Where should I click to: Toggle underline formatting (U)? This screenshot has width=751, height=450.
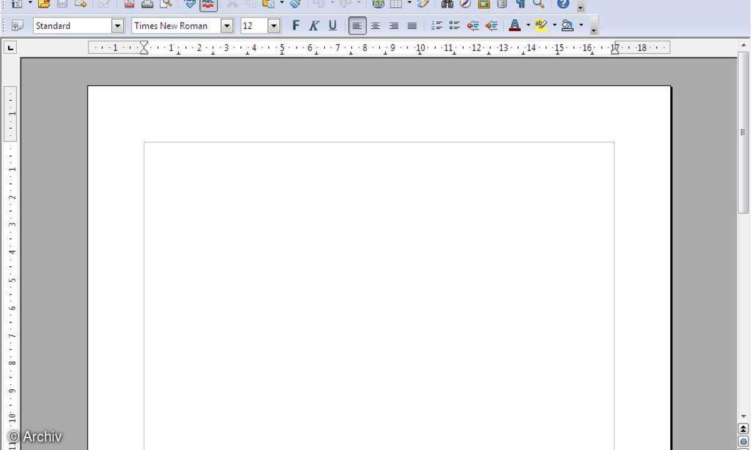(332, 26)
